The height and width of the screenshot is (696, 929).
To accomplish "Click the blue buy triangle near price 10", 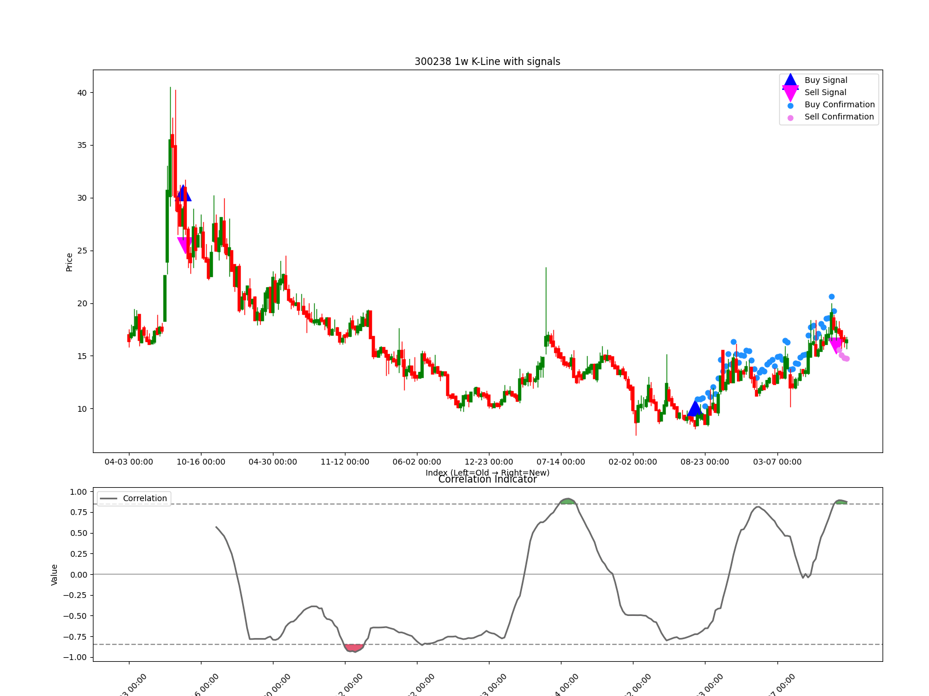I will (x=694, y=408).
